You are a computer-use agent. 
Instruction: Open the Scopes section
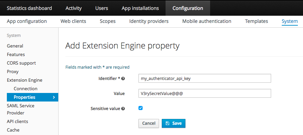coord(108,21)
